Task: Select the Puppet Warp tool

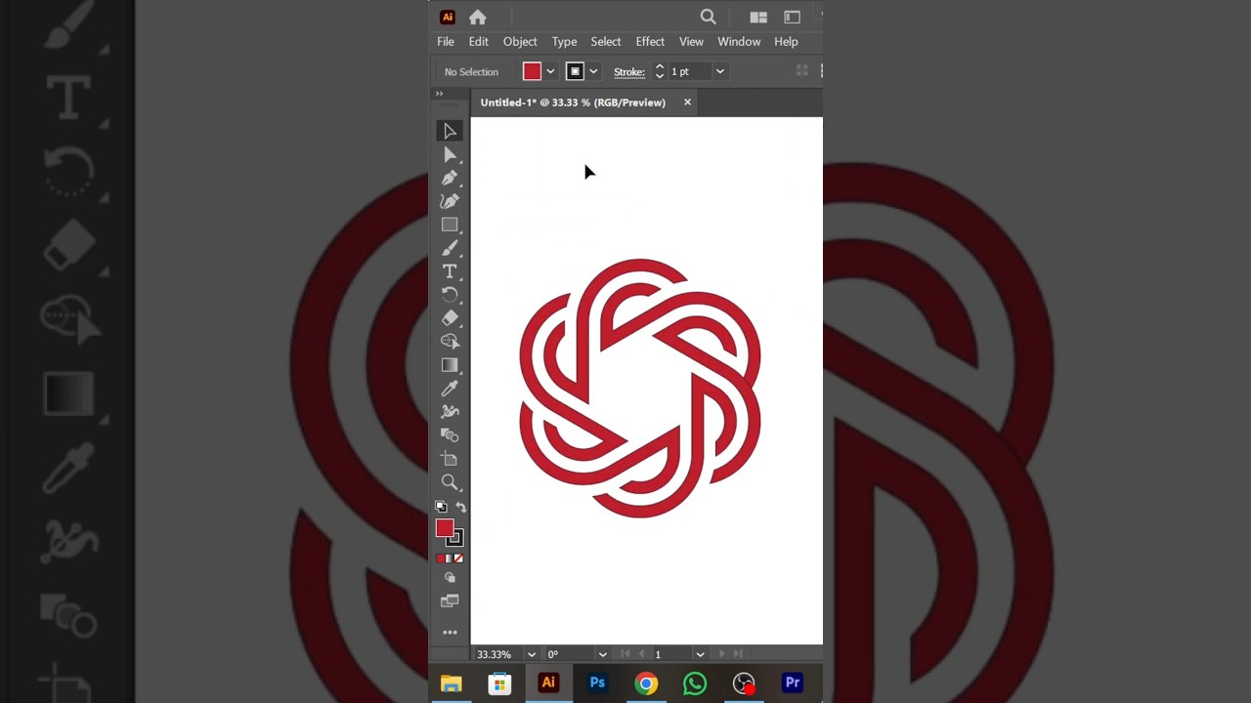Action: [x=450, y=412]
